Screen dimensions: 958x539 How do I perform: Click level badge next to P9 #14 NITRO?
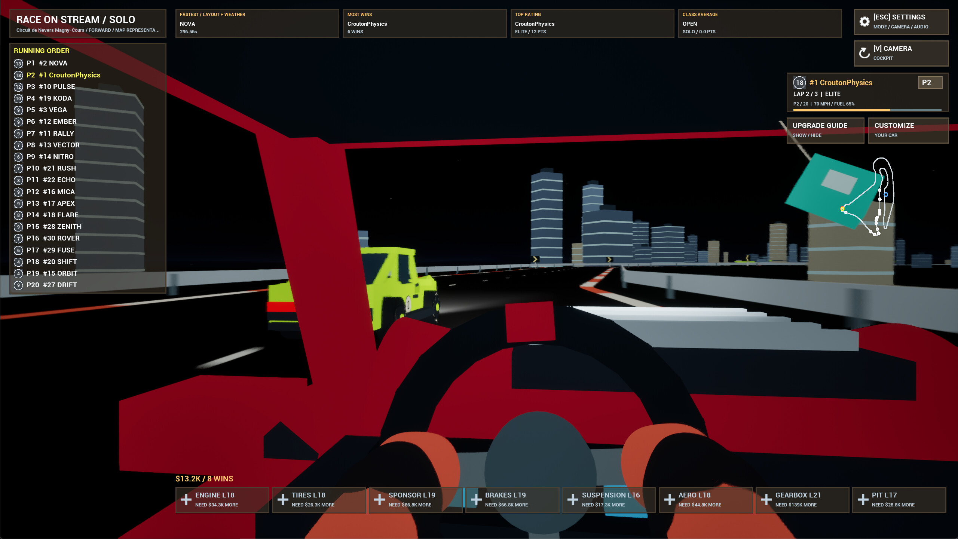point(18,157)
